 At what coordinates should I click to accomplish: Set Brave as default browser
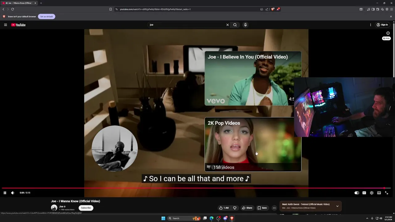pyautogui.click(x=47, y=16)
